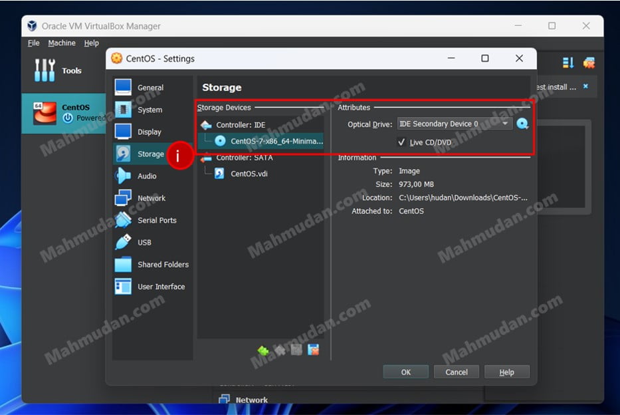
Task: Open the User Interface settings category
Action: (x=152, y=287)
